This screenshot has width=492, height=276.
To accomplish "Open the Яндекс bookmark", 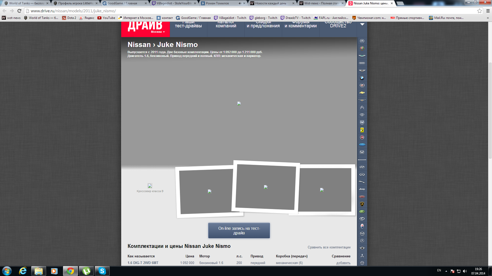I will click(x=87, y=18).
